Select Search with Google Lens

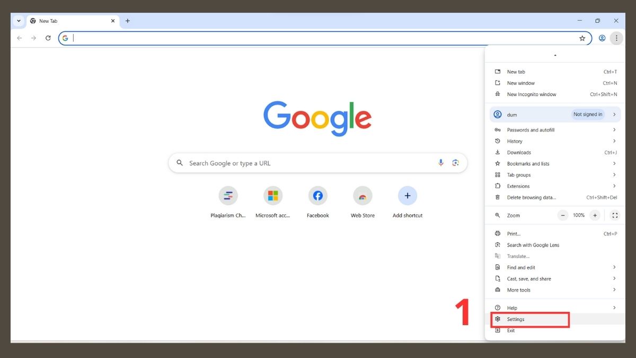click(555, 245)
